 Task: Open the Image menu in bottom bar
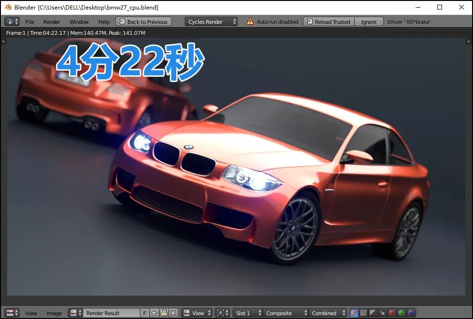point(54,313)
